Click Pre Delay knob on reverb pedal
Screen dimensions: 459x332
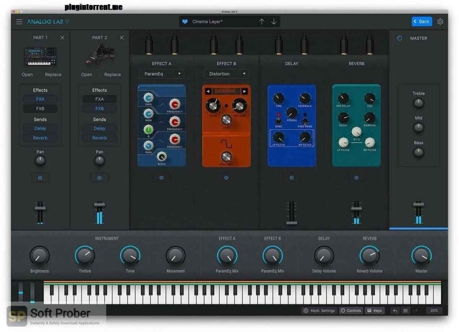[343, 98]
